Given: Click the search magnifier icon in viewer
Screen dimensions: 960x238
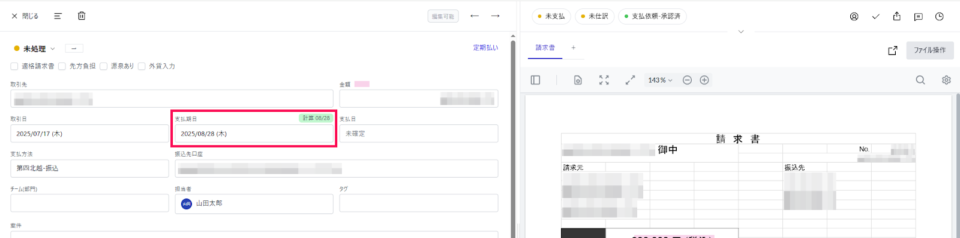Looking at the screenshot, I should point(920,80).
